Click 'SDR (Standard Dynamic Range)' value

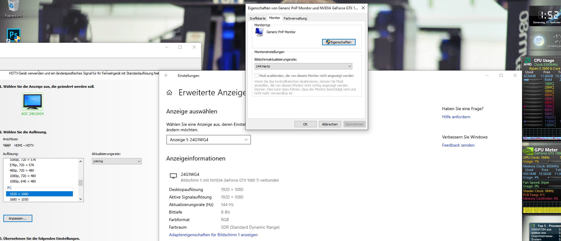click(250, 227)
